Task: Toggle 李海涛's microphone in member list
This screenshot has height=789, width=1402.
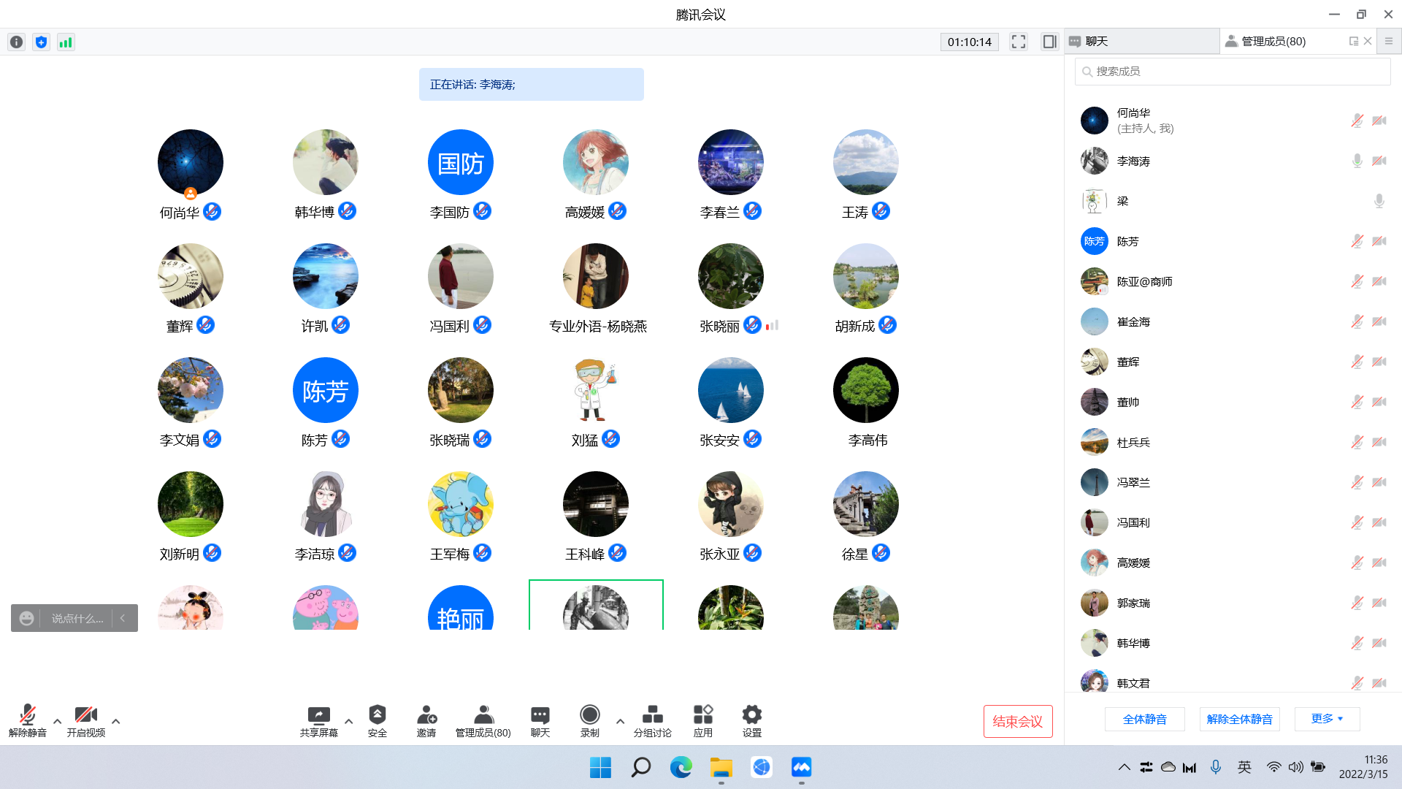Action: [x=1357, y=161]
